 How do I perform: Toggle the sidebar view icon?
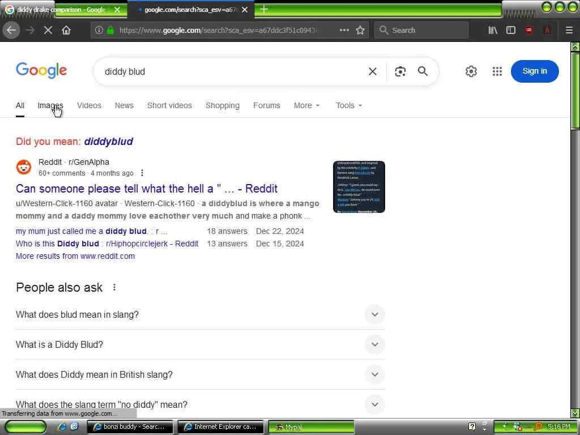point(511,30)
